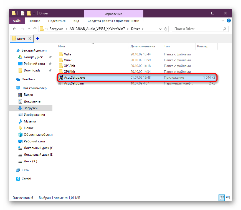Go up one folder level
Image resolution: width=241 pixels, height=210 pixels.
coord(35,29)
